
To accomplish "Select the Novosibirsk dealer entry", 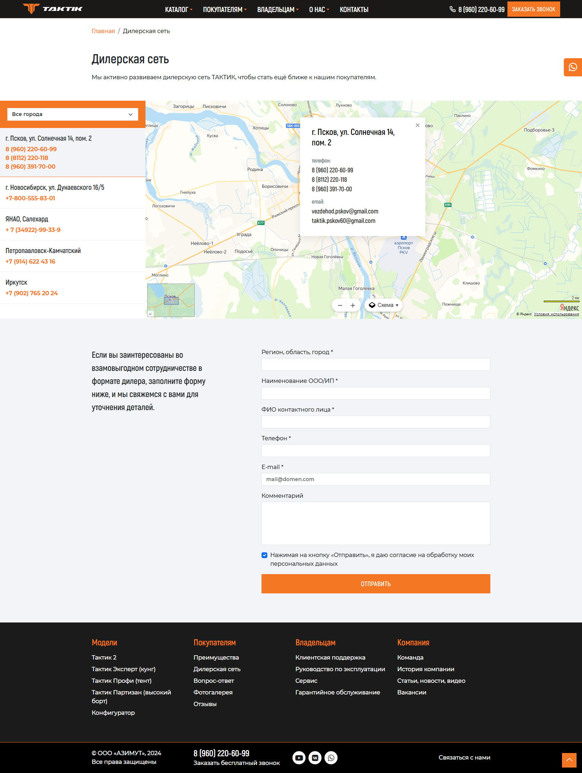I will tap(73, 193).
